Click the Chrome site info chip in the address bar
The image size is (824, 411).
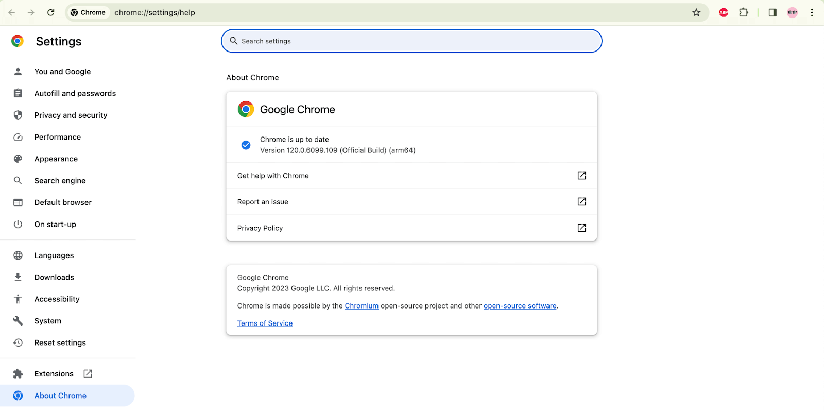[x=88, y=12]
